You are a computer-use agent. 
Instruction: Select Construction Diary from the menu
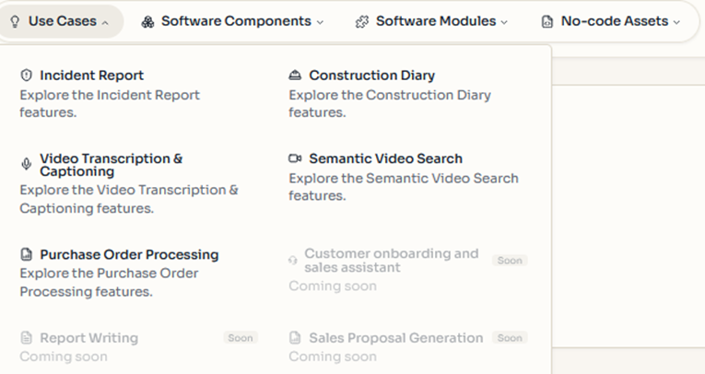click(x=371, y=76)
